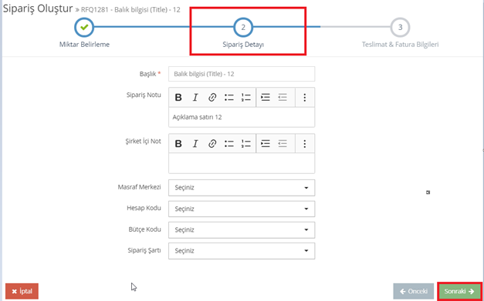Click into the Sipariş Notu text area
484x301 pixels.
242,117
